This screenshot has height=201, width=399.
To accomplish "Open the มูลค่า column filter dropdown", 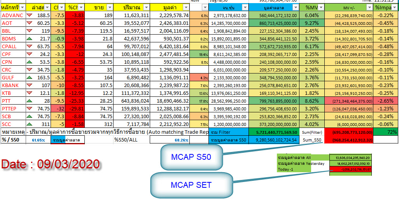I will click(186, 7).
